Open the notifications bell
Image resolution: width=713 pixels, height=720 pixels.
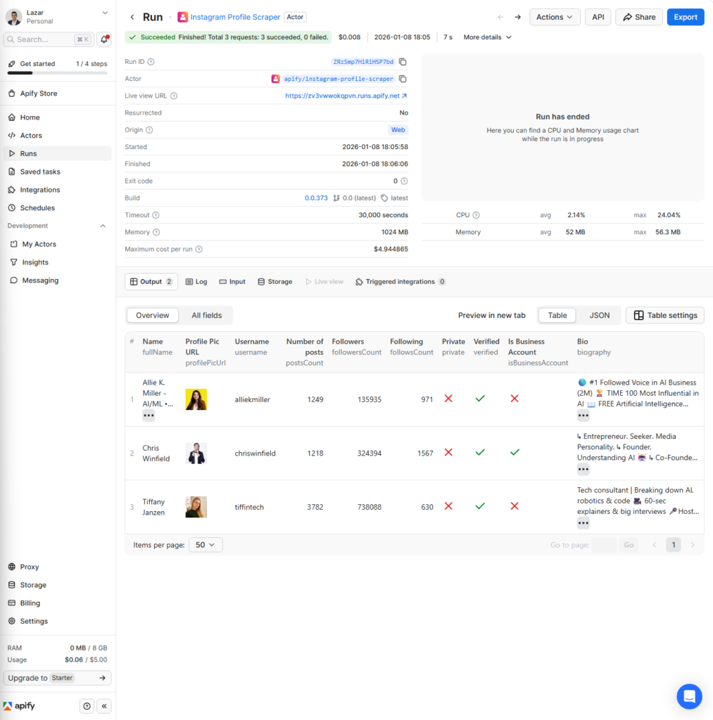point(103,40)
